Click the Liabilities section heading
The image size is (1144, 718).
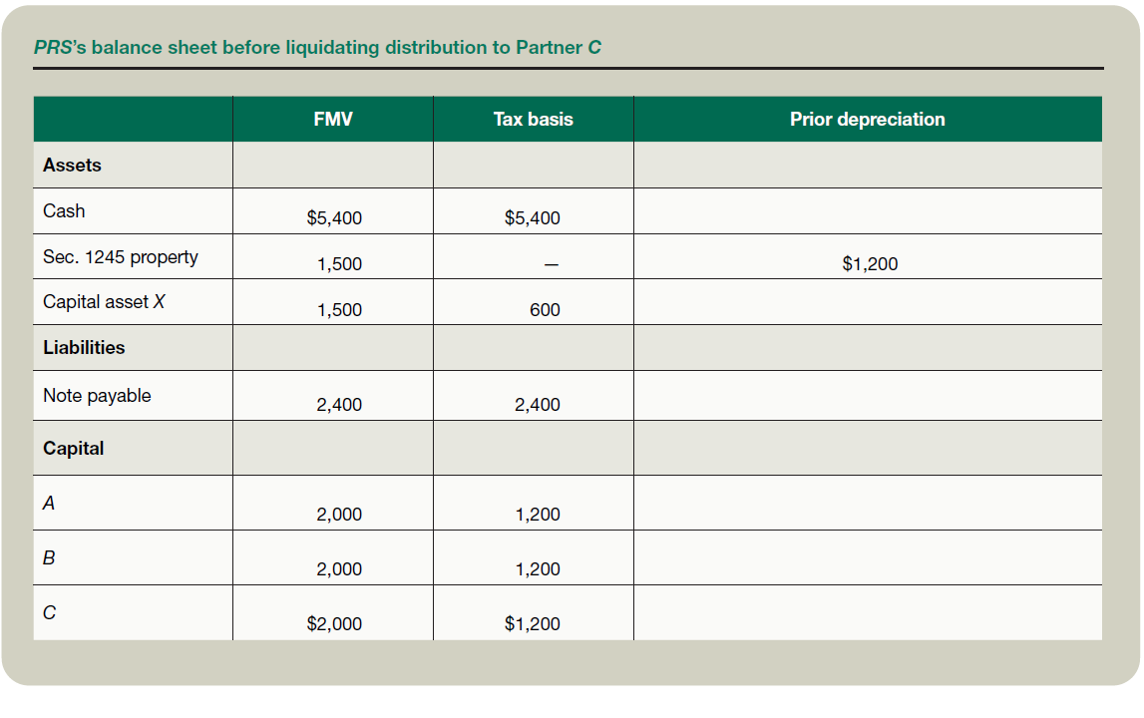[x=84, y=348]
